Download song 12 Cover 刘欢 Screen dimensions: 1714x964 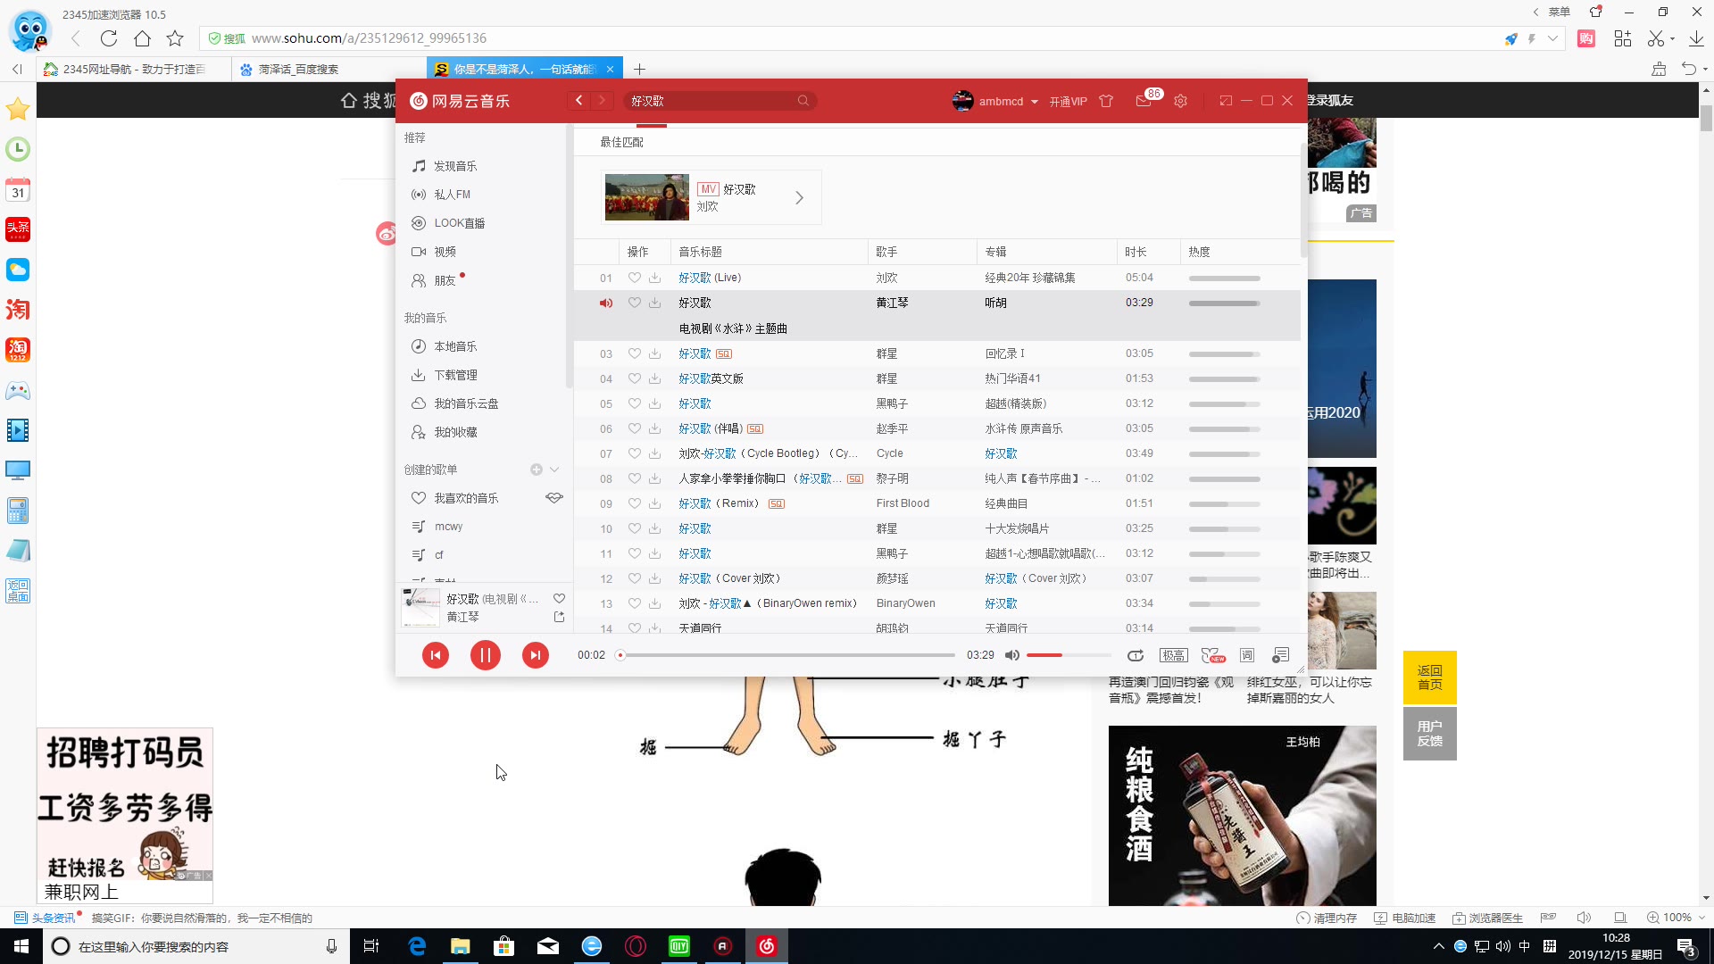(x=655, y=578)
